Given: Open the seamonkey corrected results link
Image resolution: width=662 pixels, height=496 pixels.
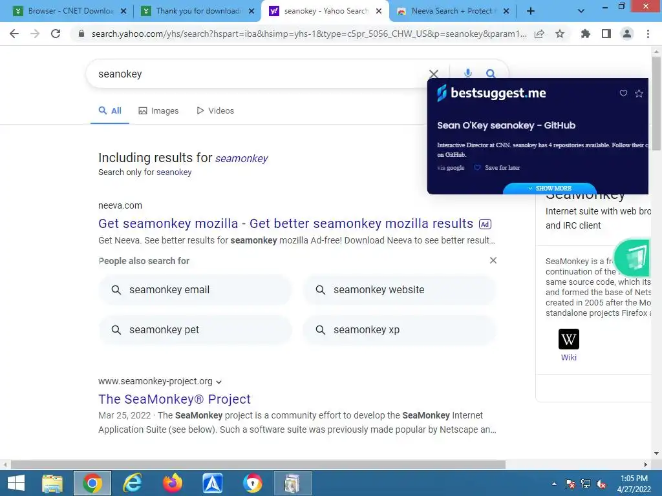Looking at the screenshot, I should (x=242, y=159).
